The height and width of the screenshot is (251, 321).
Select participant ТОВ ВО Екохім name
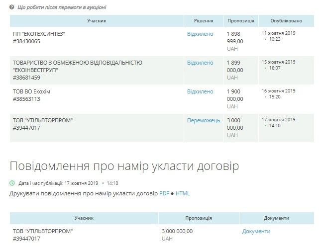32,91
